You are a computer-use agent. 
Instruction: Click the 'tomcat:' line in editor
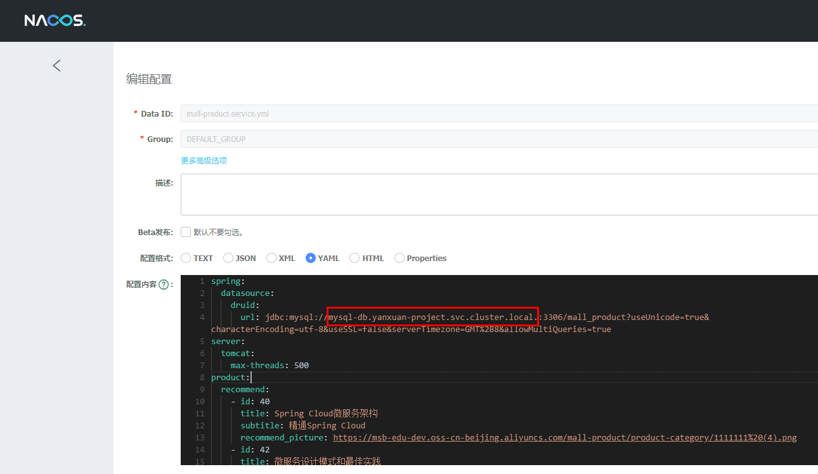coord(238,353)
